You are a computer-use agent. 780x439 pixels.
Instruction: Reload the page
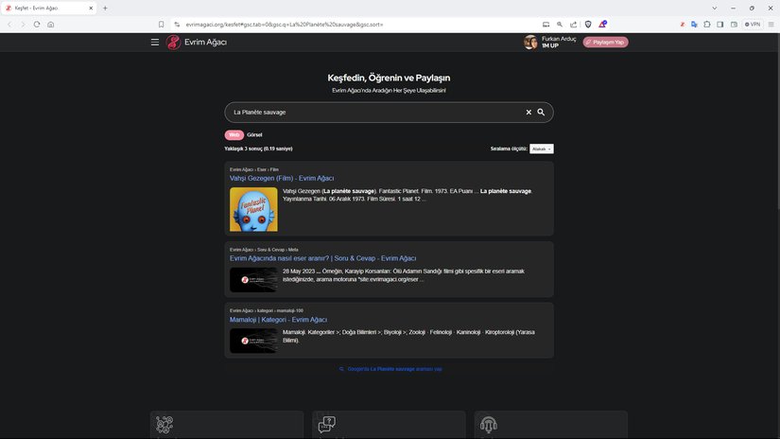click(x=37, y=24)
